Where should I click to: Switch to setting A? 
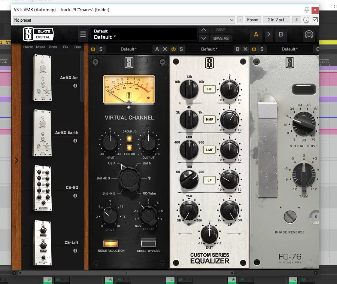[x=256, y=34]
